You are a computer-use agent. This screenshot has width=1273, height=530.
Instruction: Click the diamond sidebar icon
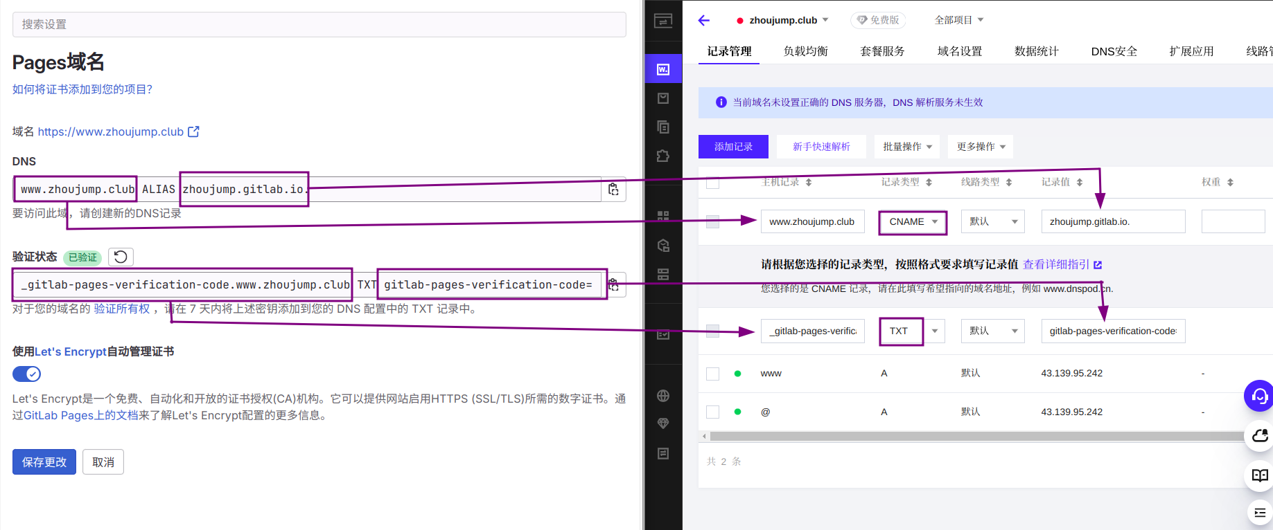(663, 423)
